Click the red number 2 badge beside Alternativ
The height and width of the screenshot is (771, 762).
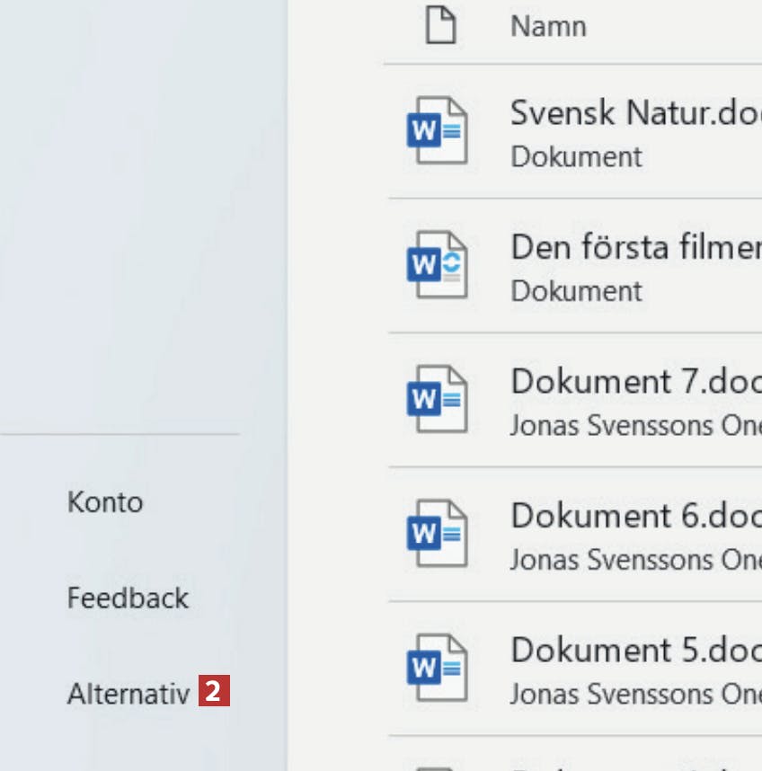[x=214, y=693]
